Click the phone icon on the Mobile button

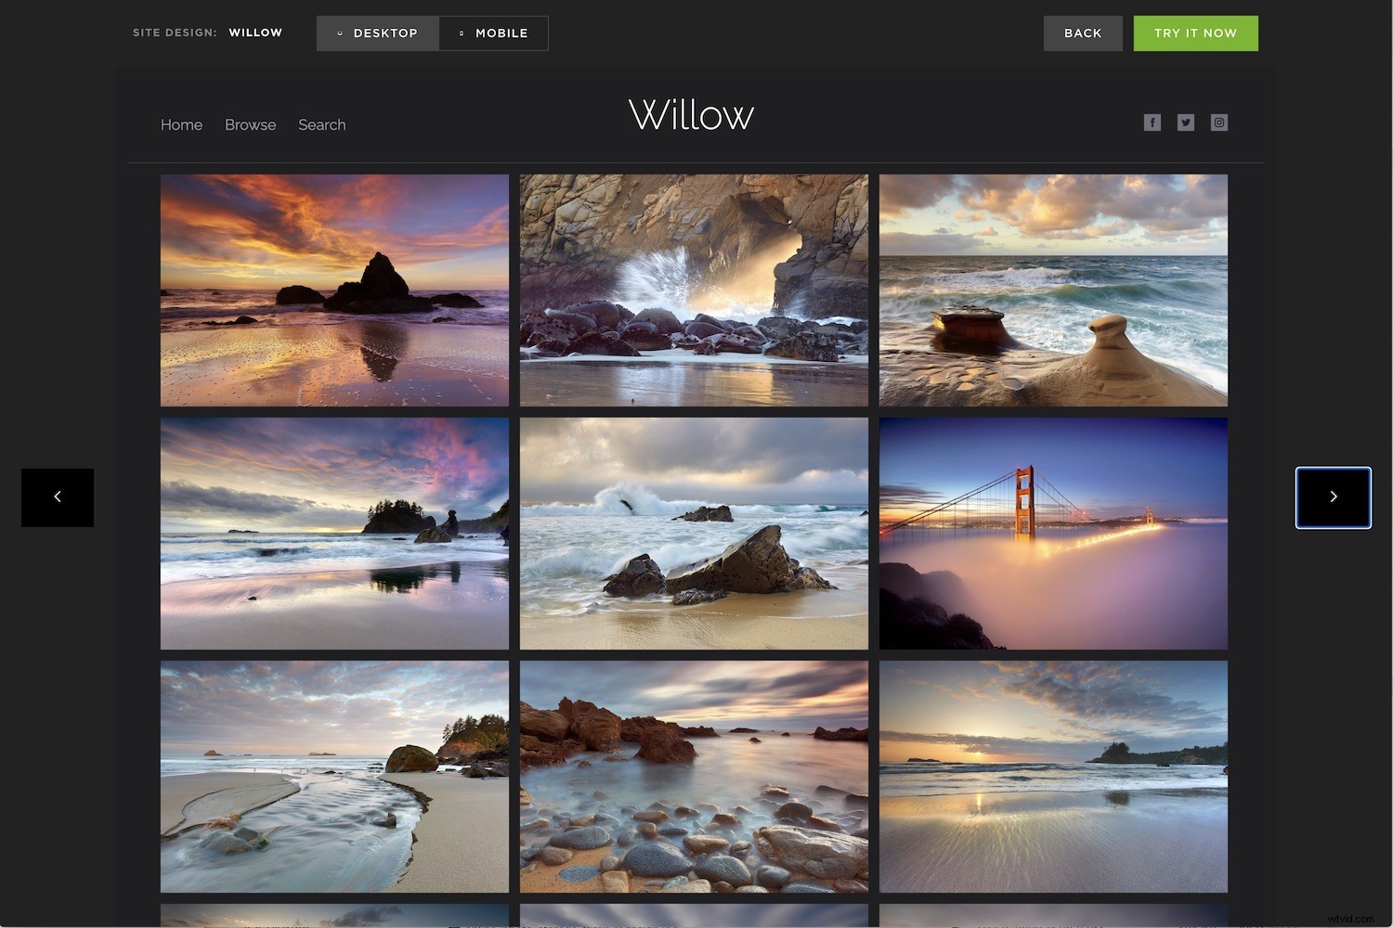coord(461,32)
